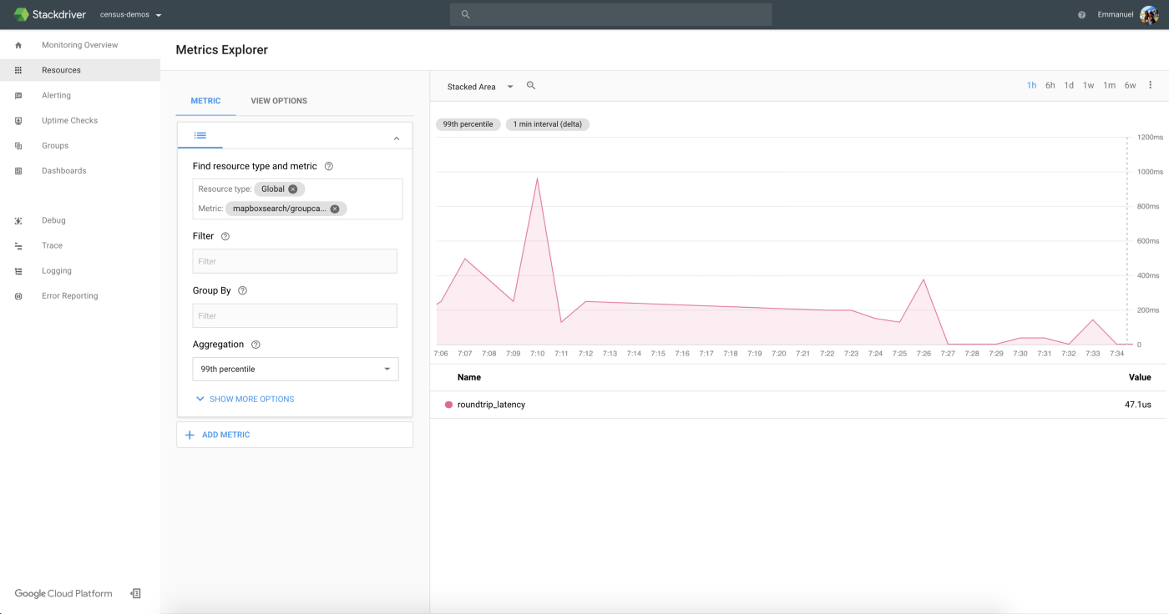Viewport: 1169px width, 614px height.
Task: Expand the census-demos project selector
Action: pyautogui.click(x=130, y=15)
